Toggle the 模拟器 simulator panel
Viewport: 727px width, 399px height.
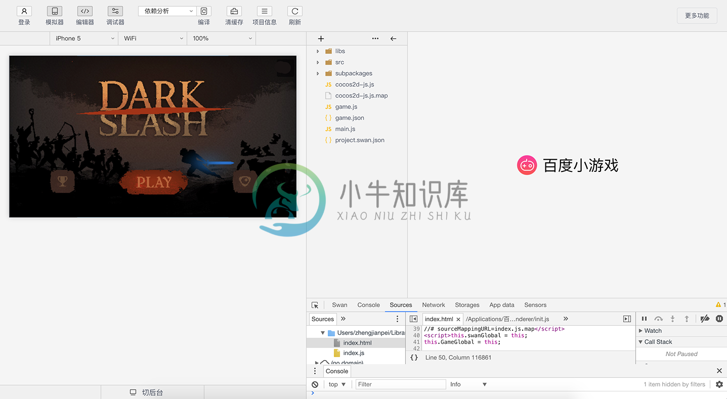55,11
